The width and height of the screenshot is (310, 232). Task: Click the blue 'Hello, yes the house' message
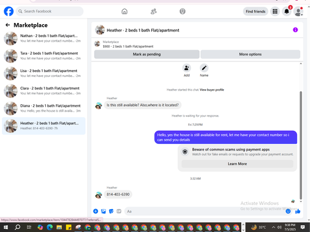[x=226, y=137]
